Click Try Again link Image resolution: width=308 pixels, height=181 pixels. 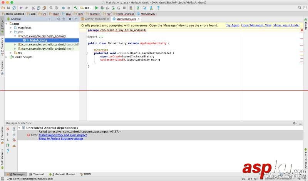click(233, 25)
